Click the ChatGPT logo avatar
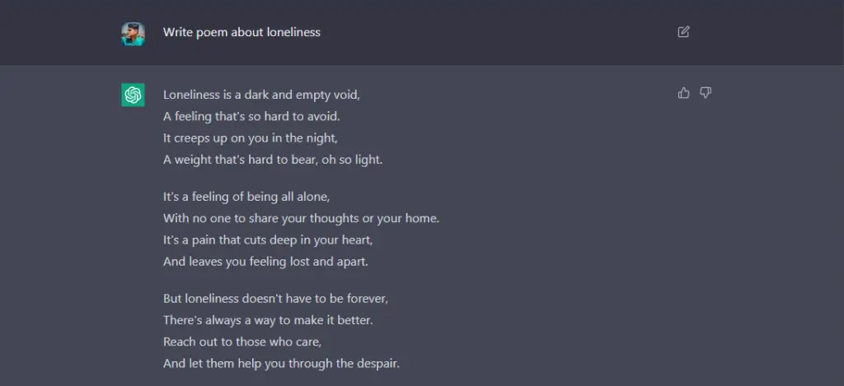This screenshot has width=844, height=386. pos(133,95)
